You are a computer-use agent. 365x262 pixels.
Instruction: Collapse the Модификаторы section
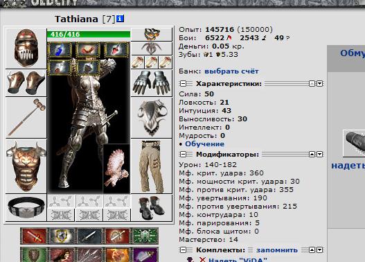(184, 154)
